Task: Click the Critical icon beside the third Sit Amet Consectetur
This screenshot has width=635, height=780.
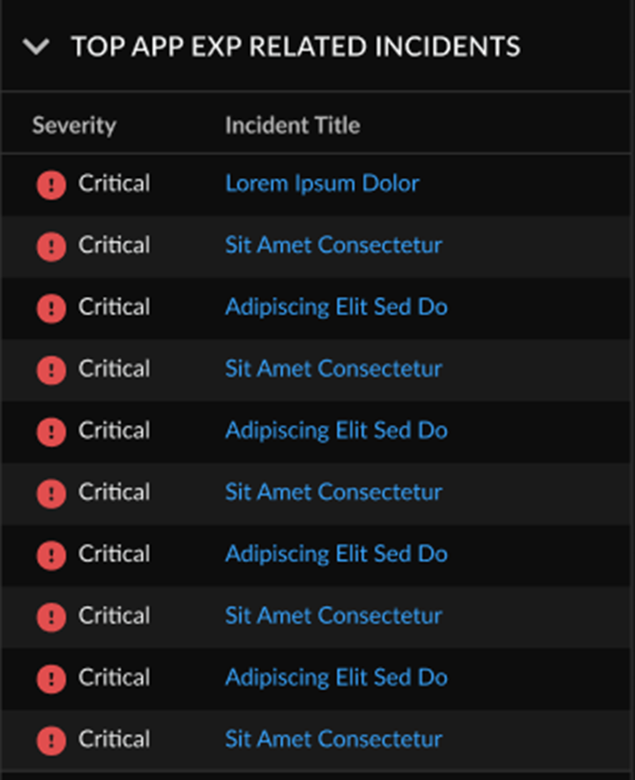Action: (x=51, y=494)
